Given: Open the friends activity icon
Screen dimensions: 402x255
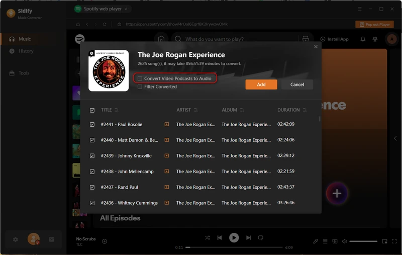Looking at the screenshot, I should [x=375, y=39].
